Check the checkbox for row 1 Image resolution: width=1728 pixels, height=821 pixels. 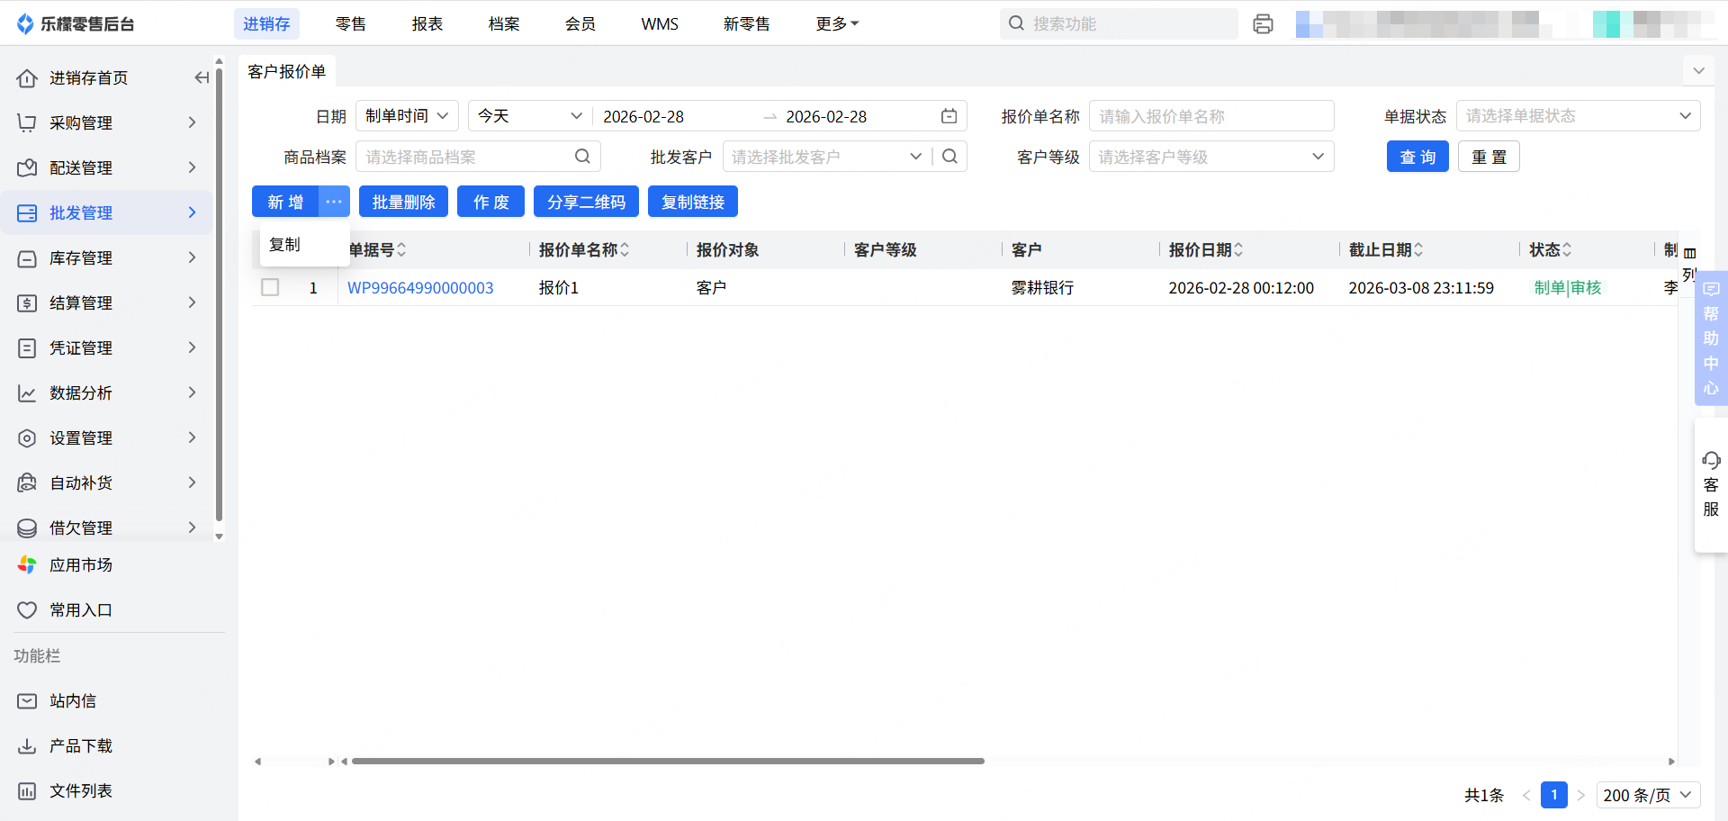pyautogui.click(x=270, y=287)
